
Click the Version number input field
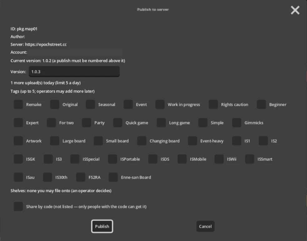coord(74,71)
